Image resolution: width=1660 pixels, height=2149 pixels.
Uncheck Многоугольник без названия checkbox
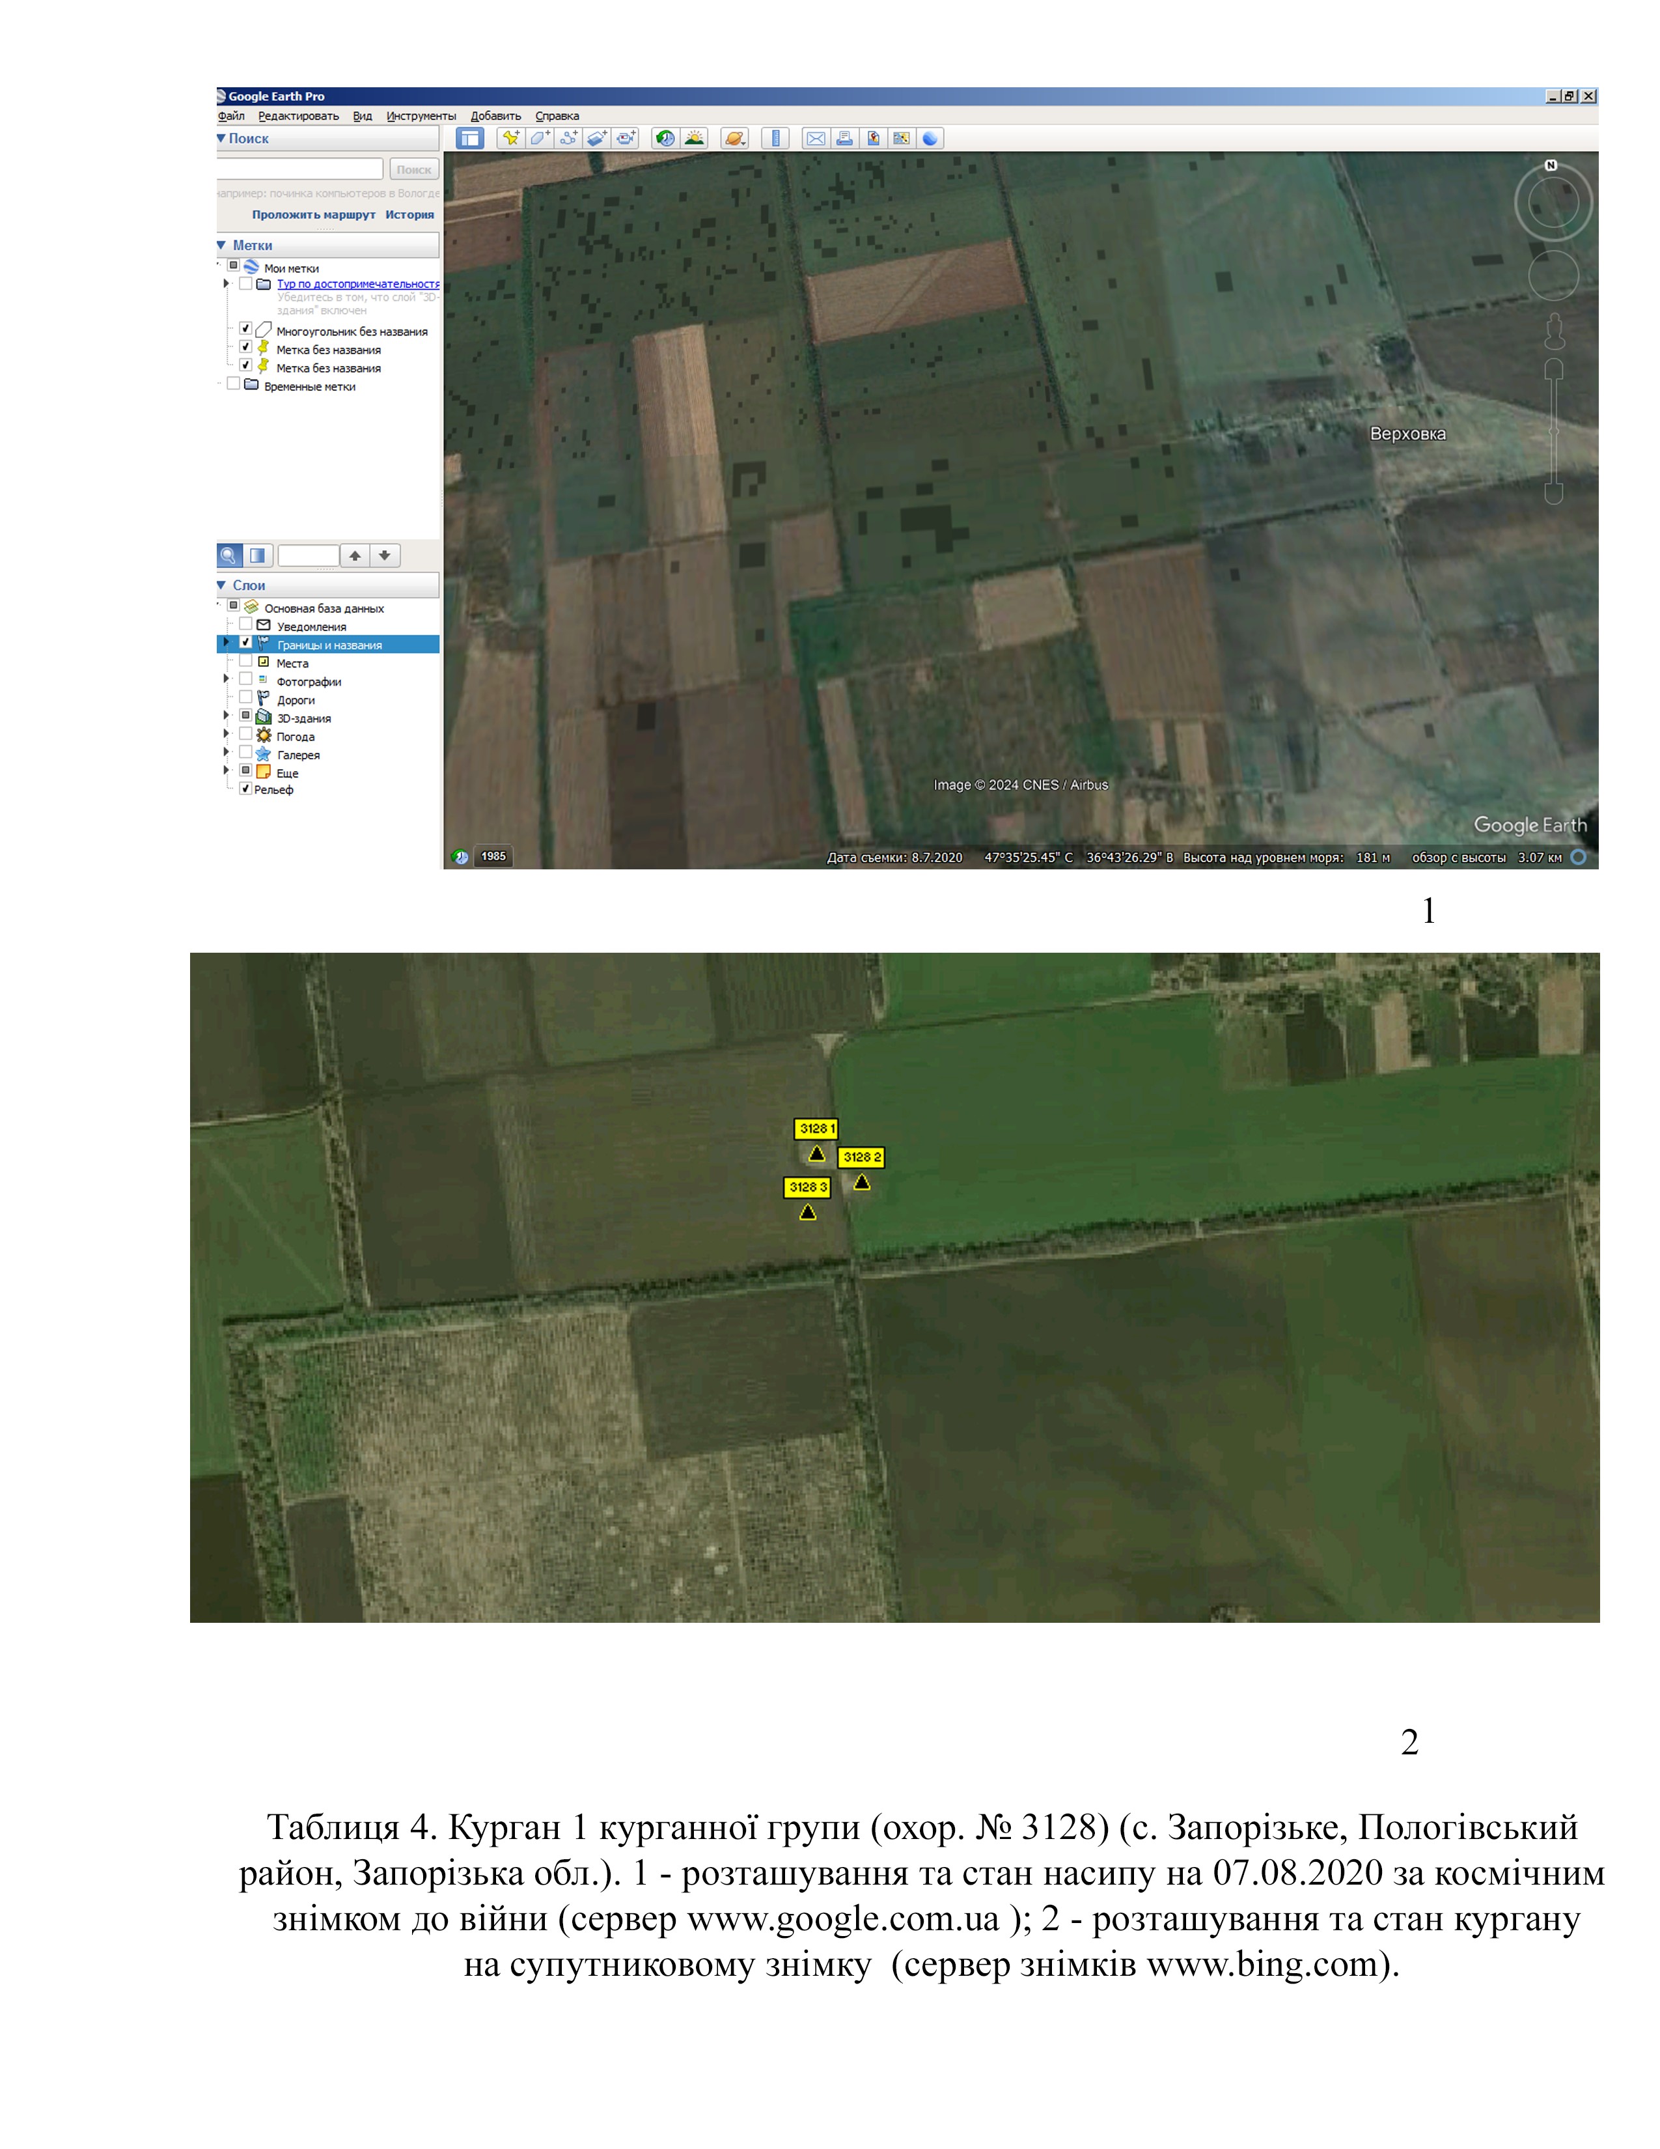click(x=246, y=329)
